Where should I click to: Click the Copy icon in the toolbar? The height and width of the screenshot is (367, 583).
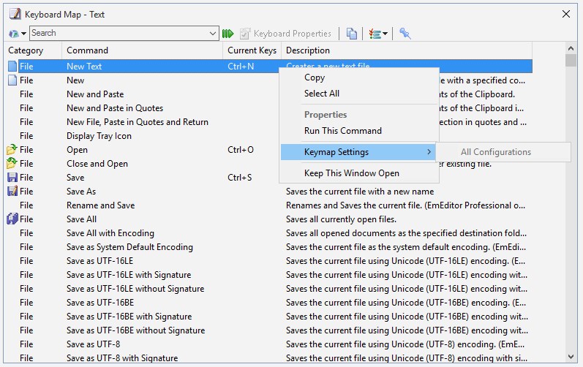(x=352, y=33)
